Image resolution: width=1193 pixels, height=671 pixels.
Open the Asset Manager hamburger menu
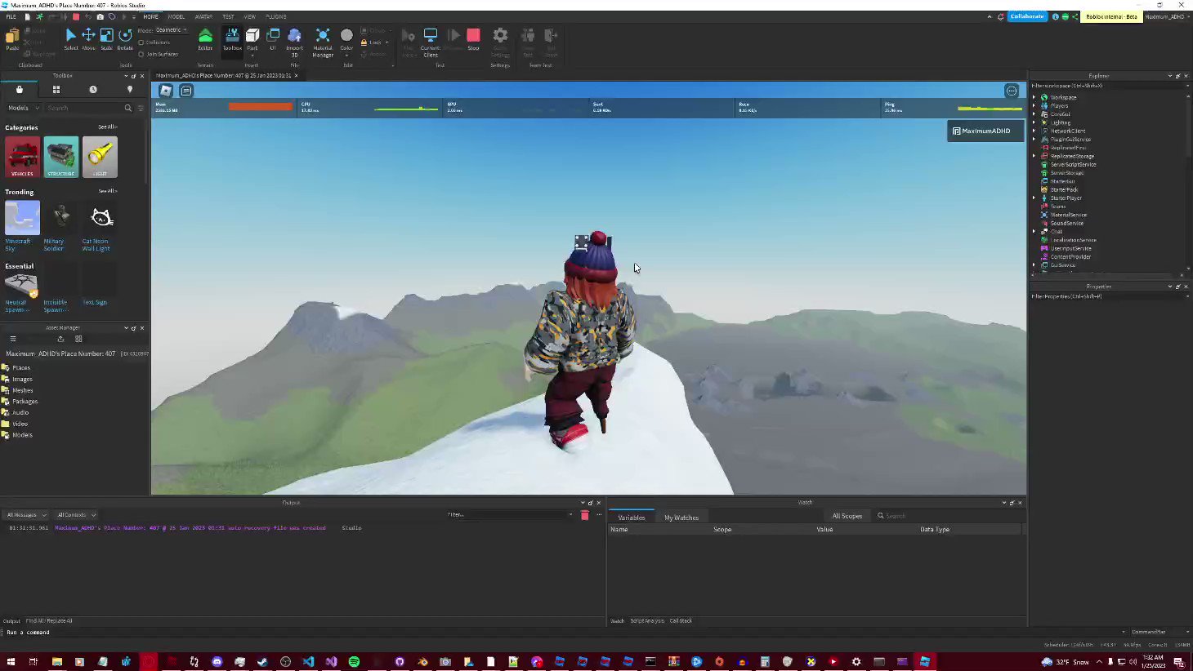[x=12, y=339]
